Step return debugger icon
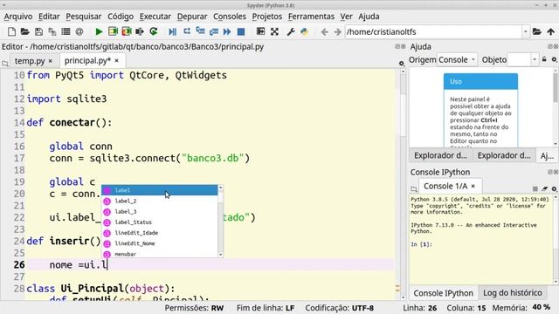This screenshot has width=559, height=314. pos(213,31)
